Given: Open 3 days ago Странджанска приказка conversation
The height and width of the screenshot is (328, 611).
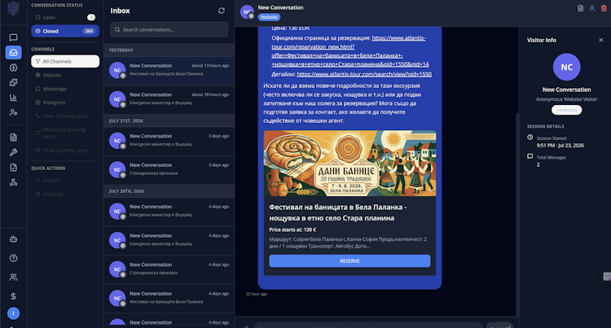Looking at the screenshot, I should [169, 169].
